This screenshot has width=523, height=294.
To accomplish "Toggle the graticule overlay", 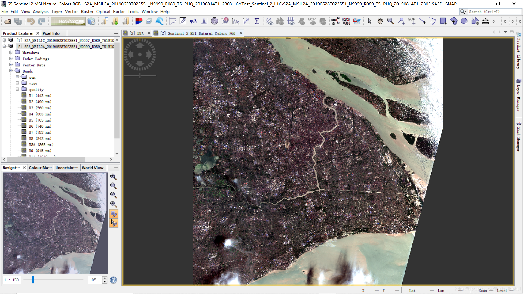I will click(291, 21).
